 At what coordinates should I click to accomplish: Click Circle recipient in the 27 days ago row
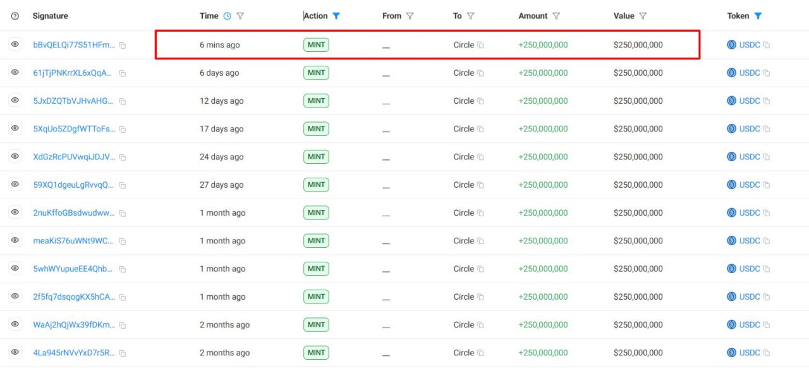(464, 185)
